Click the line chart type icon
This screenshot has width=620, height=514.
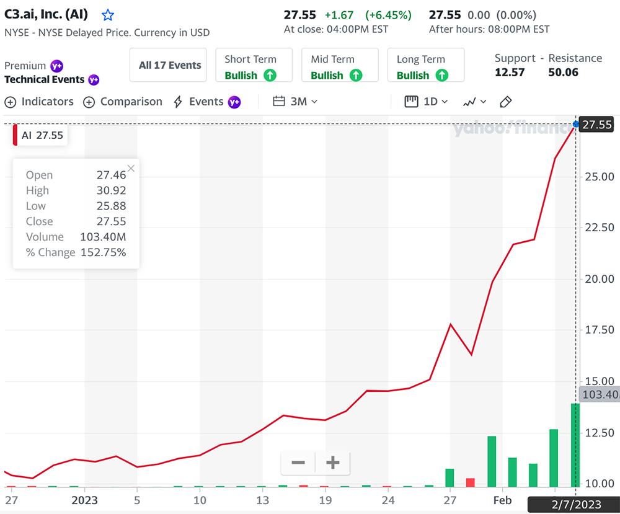469,102
